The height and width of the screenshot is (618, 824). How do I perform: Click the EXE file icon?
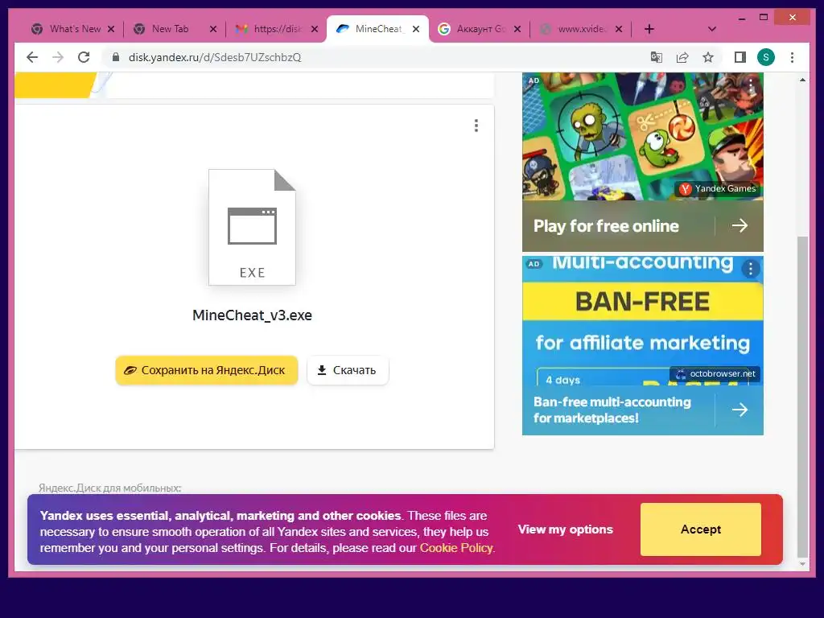(252, 227)
